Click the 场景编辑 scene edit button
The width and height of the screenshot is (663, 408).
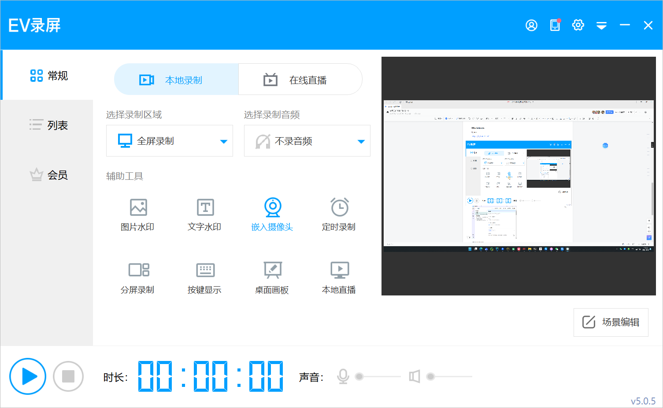click(x=611, y=322)
